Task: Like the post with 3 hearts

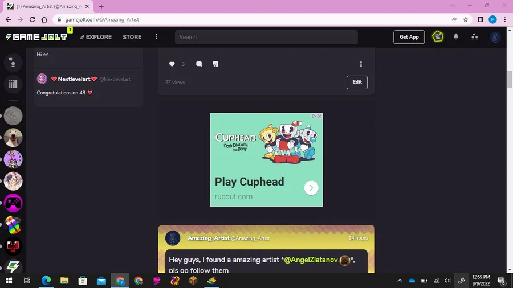Action: click(x=172, y=64)
